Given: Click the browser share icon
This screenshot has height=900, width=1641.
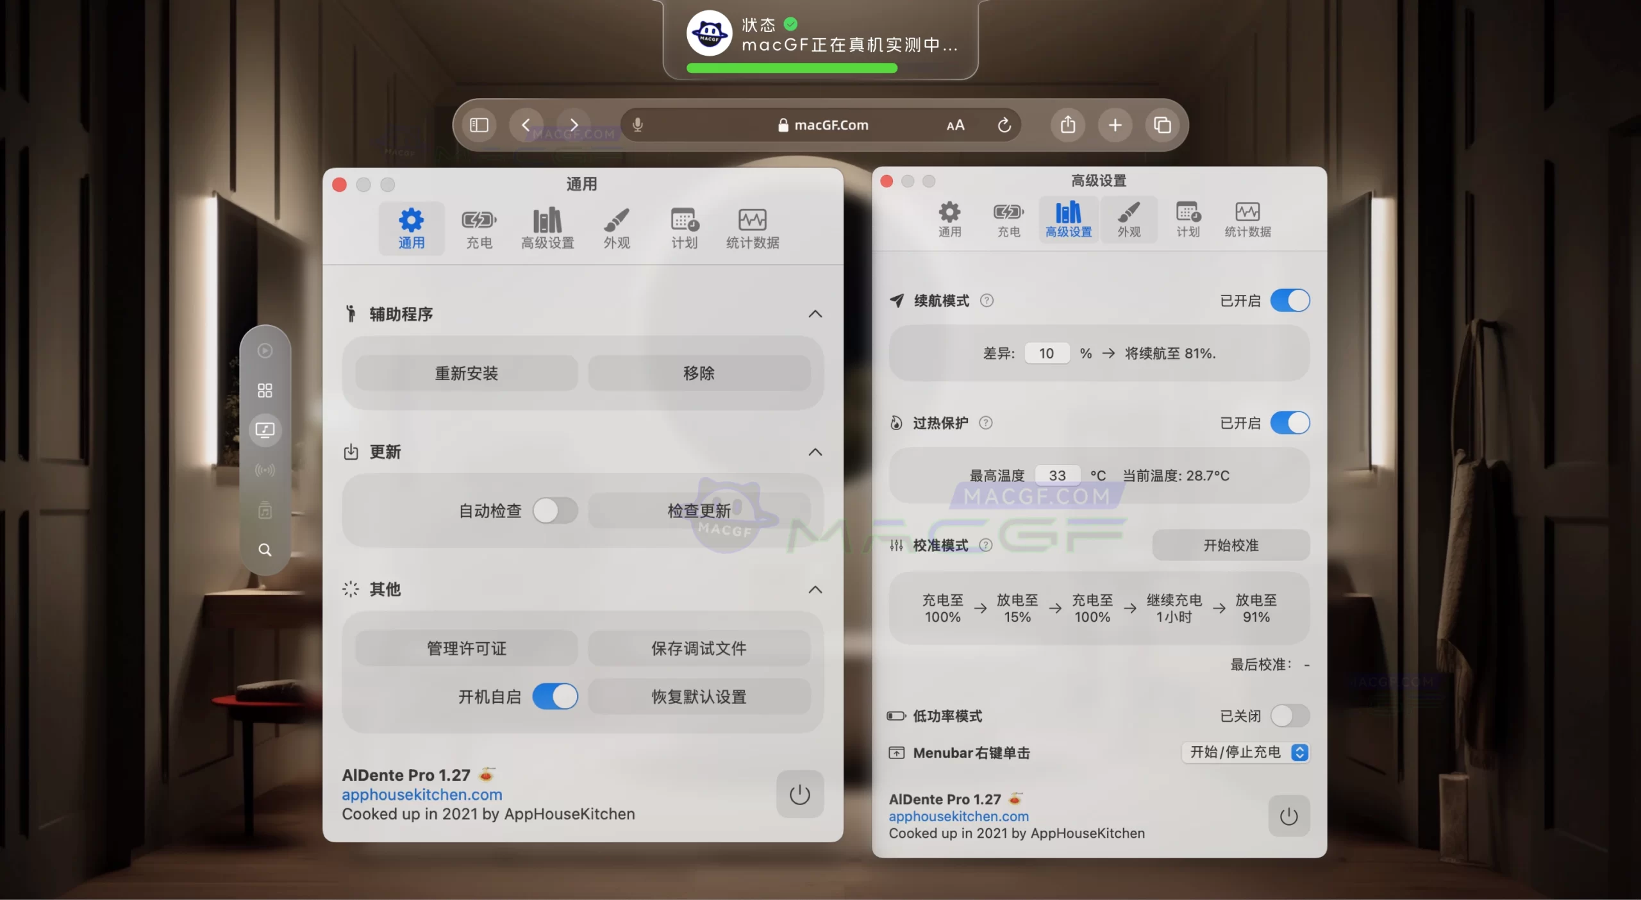Looking at the screenshot, I should click(1067, 125).
